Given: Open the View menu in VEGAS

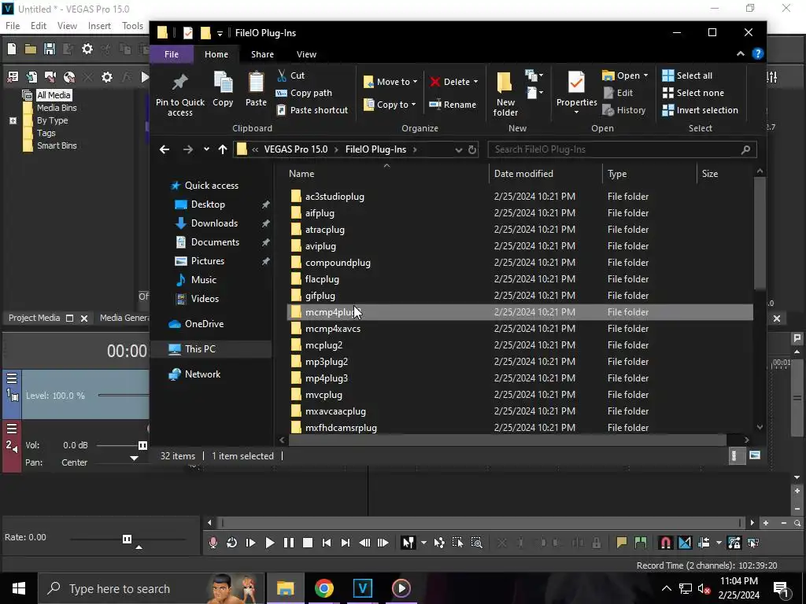Looking at the screenshot, I should pyautogui.click(x=67, y=26).
